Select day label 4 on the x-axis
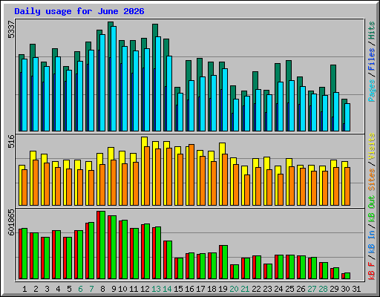380x297 pixels. tap(58, 289)
